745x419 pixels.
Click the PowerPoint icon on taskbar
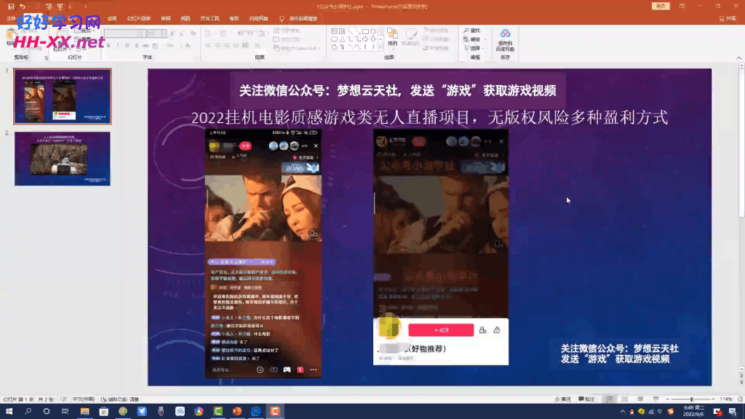[x=237, y=412]
